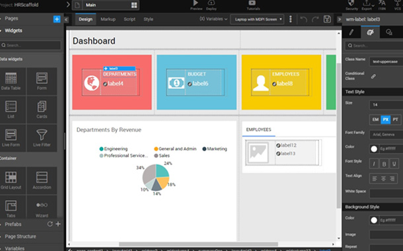This screenshot has width=403, height=251.
Task: Save the page with the disk icon
Action: pos(327,19)
